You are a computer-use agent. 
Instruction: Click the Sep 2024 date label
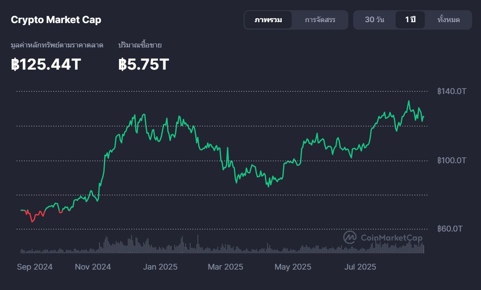35,267
